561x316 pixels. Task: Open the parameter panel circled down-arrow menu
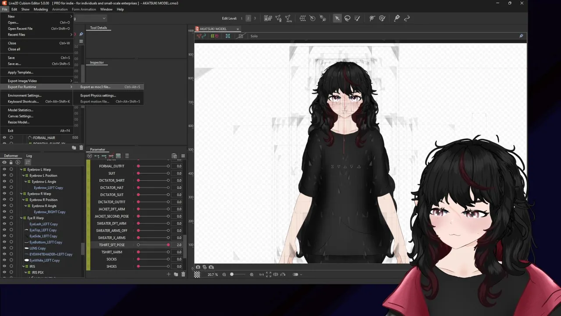pos(89,156)
